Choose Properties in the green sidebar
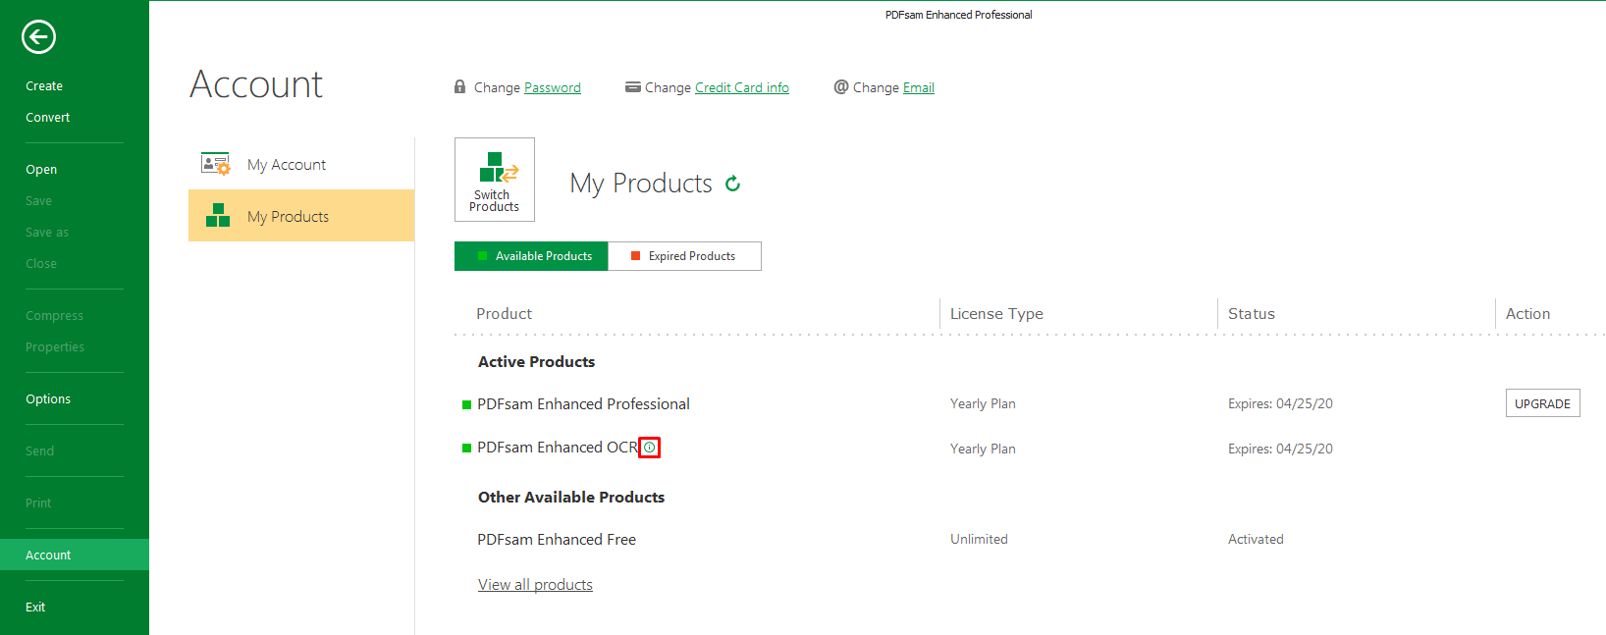 click(55, 347)
